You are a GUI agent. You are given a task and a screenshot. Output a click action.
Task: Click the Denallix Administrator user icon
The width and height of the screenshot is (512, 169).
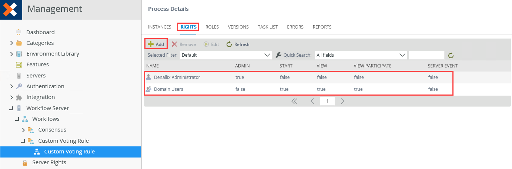149,77
